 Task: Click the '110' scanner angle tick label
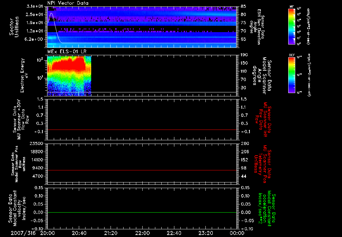pos(244,71)
